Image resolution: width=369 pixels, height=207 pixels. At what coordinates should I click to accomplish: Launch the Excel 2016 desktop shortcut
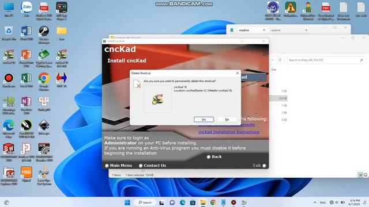pos(27,80)
